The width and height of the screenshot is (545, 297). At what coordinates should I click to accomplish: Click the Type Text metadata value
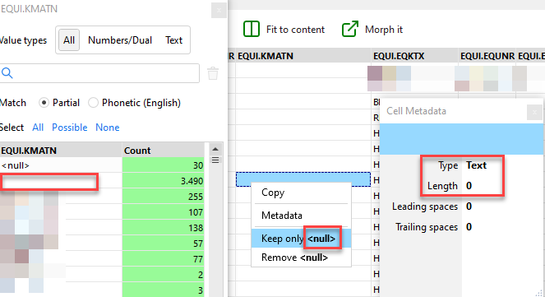coord(476,165)
